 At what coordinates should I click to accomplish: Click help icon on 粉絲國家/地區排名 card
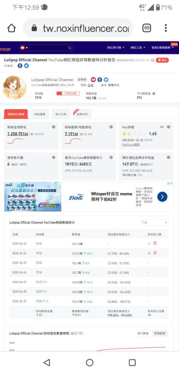click(111, 127)
